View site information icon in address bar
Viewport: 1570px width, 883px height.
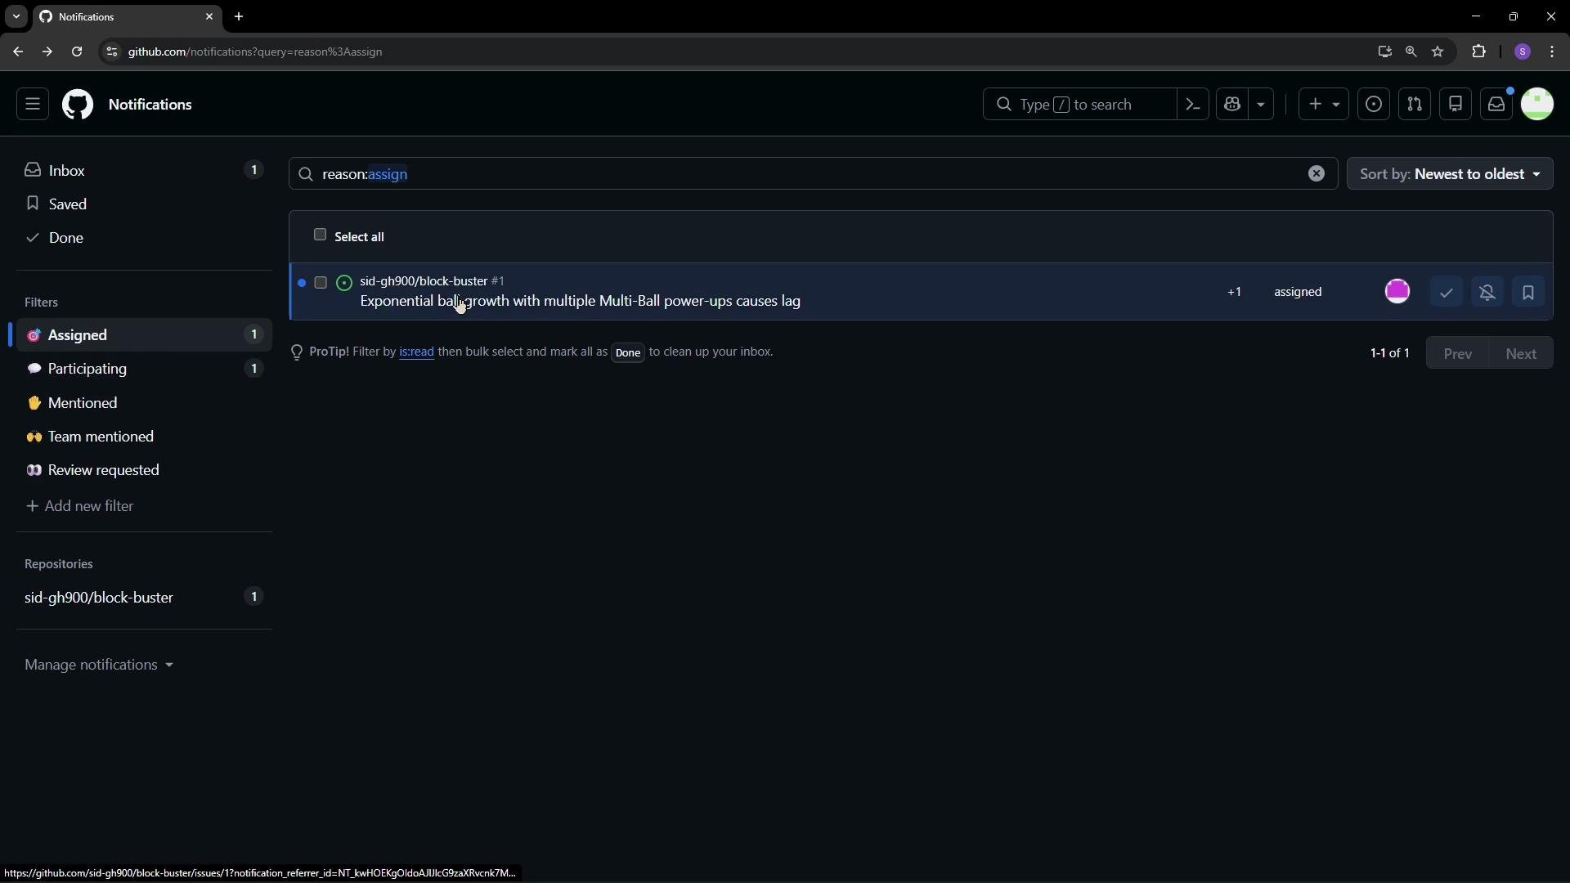112,52
